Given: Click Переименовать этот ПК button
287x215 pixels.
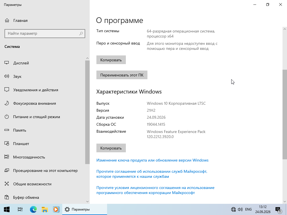Looking at the screenshot, I should point(122,75).
